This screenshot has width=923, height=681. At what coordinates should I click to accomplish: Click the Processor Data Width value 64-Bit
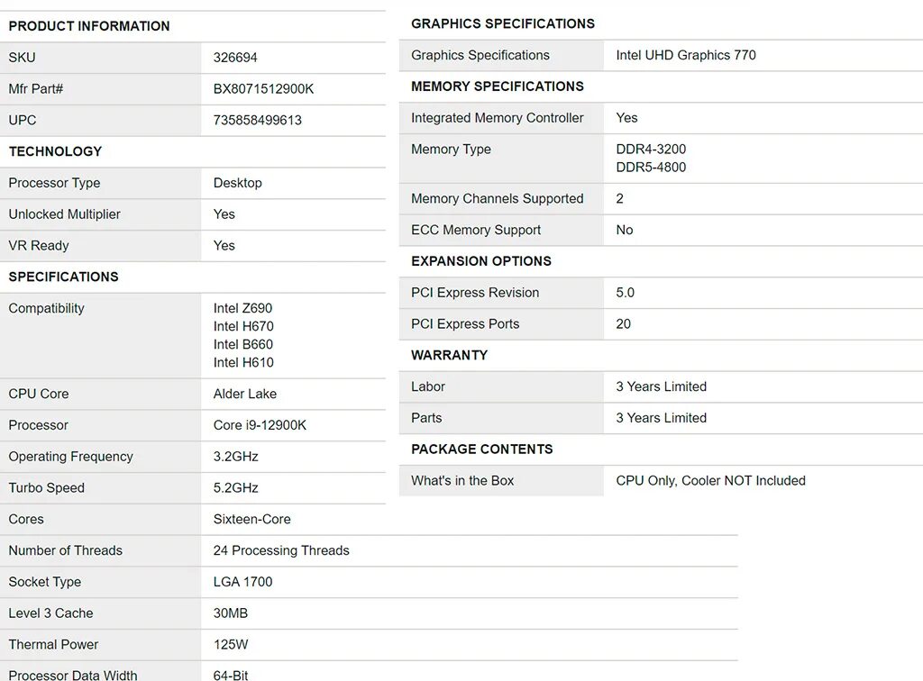coord(230,675)
